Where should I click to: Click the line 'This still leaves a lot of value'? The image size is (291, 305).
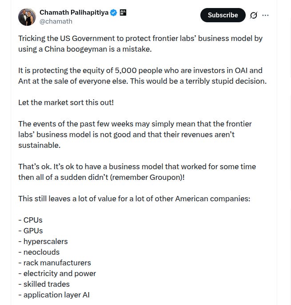click(x=134, y=199)
